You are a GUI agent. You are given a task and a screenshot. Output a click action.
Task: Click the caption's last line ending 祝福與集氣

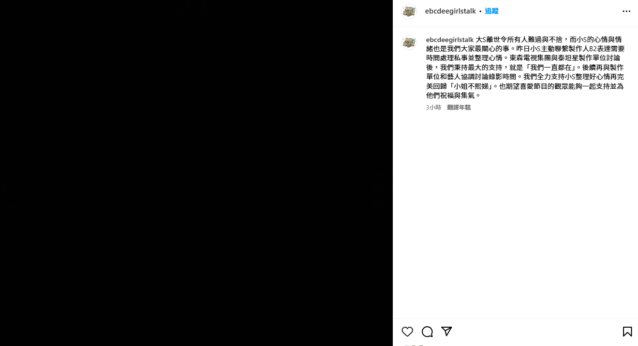(453, 96)
